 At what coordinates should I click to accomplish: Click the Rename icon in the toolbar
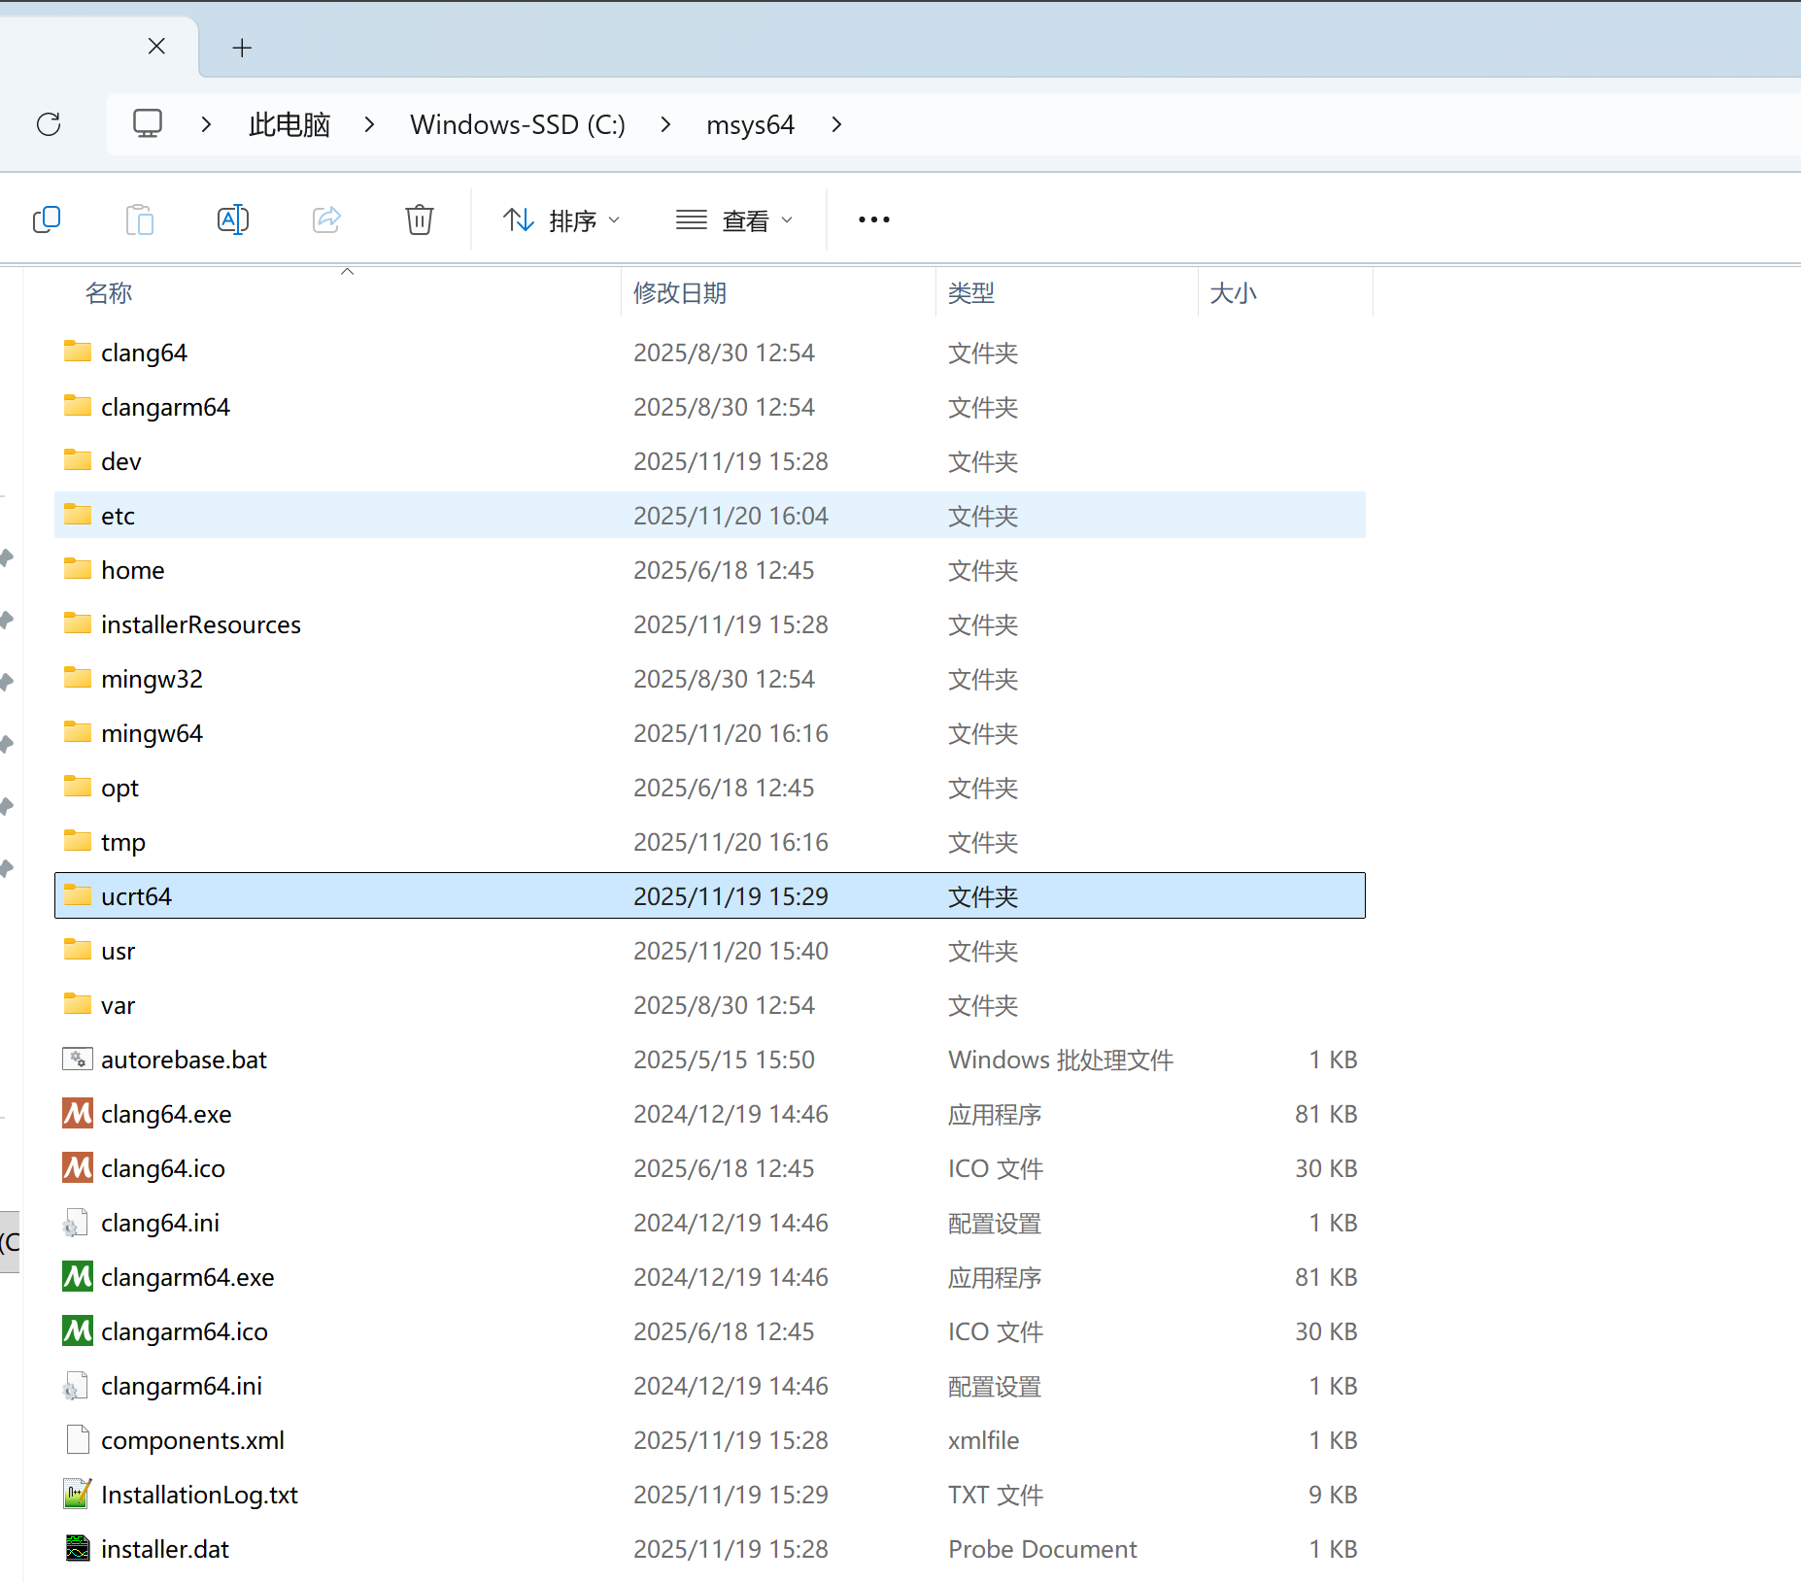tap(233, 220)
